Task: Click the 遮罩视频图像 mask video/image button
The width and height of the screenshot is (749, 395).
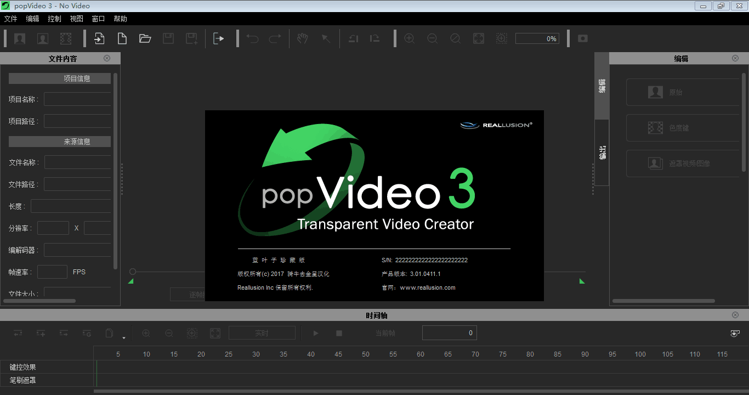Action: 684,163
